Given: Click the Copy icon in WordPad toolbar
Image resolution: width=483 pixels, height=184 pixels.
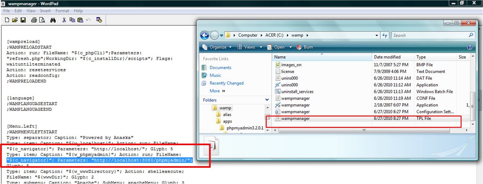Looking at the screenshot, I should tap(72, 20).
